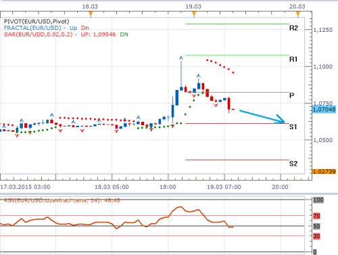Click the 18:00 time axis label
Viewport: 338px width, 255px height.
pyautogui.click(x=168, y=187)
